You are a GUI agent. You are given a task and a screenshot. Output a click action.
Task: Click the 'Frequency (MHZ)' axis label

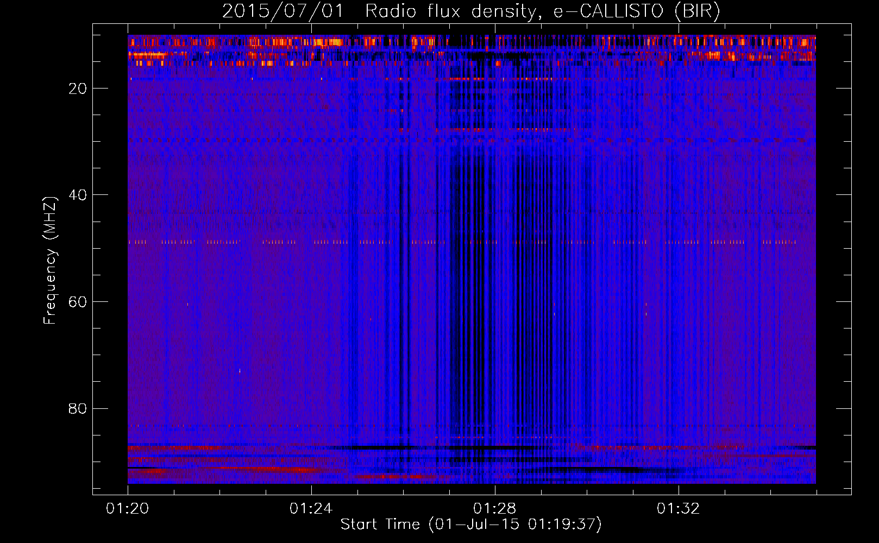(x=50, y=261)
